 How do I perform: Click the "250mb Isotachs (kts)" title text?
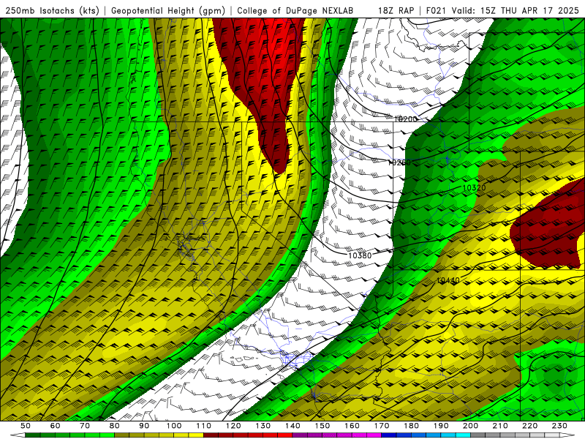[x=52, y=11]
